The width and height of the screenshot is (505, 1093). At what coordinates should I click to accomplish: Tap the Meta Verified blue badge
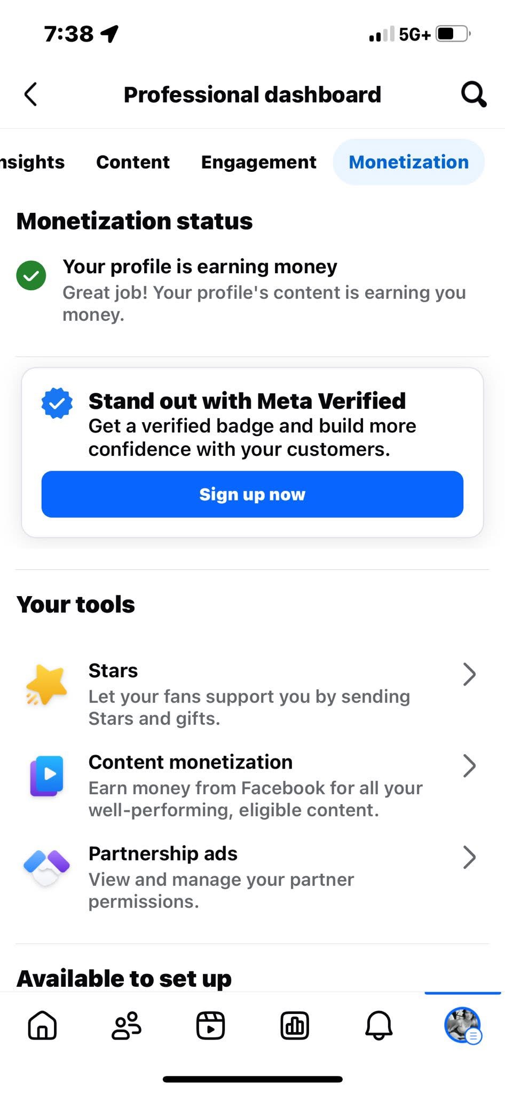(57, 403)
